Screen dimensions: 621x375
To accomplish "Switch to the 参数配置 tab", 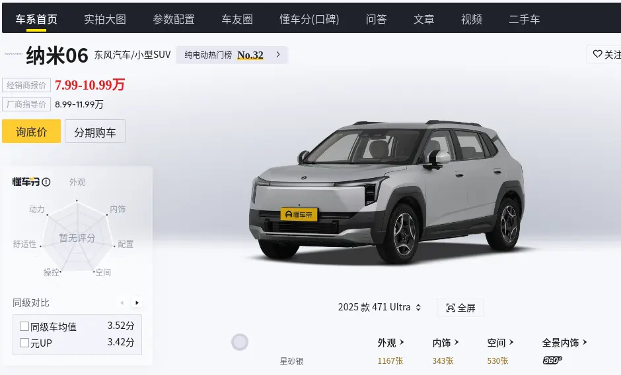I will click(174, 19).
